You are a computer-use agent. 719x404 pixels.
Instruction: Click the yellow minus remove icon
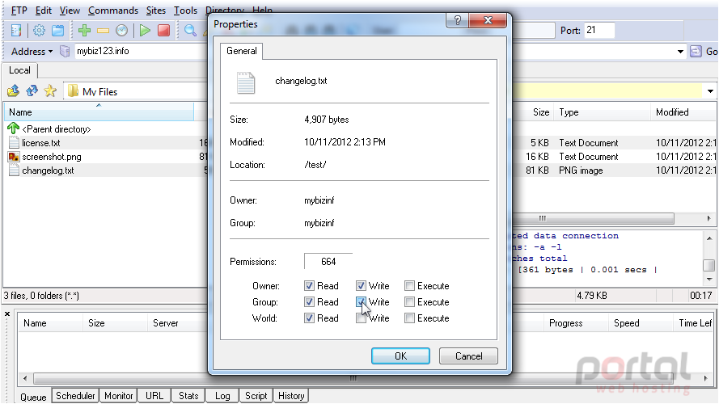(104, 31)
